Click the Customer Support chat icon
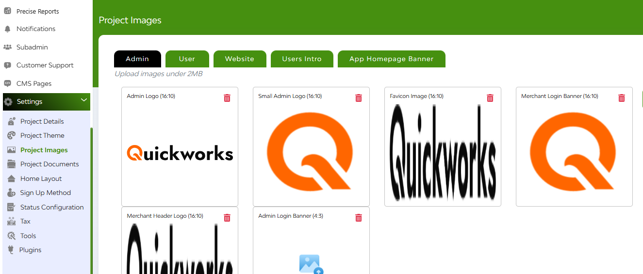The height and width of the screenshot is (274, 643). [x=7, y=65]
